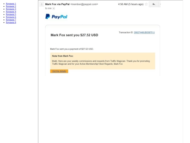Expand the 'to me' recipient details

pos(54,8)
